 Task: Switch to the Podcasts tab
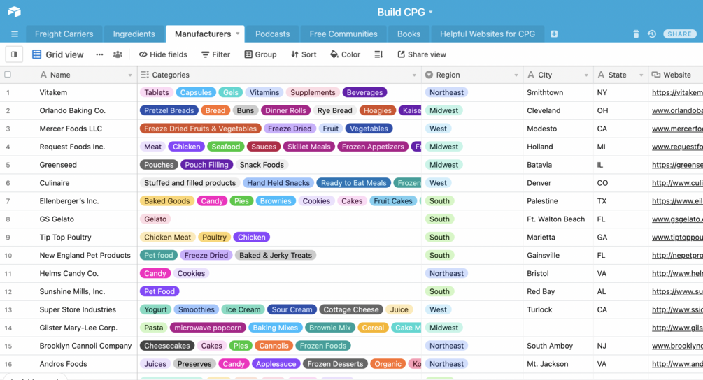coord(273,34)
